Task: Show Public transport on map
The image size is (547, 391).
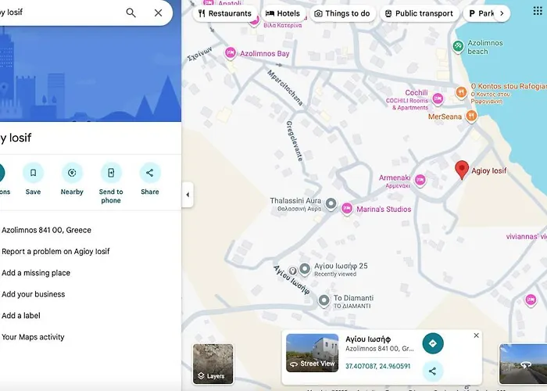Action: [x=418, y=13]
